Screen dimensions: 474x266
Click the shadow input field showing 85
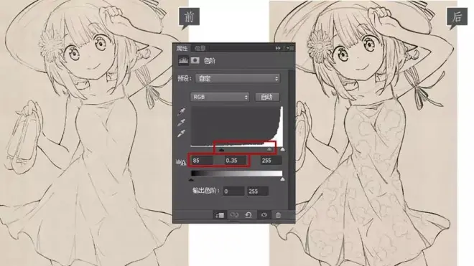coord(202,161)
